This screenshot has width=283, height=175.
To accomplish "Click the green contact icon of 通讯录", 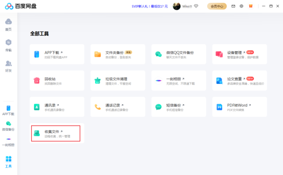I will [x=37, y=107].
